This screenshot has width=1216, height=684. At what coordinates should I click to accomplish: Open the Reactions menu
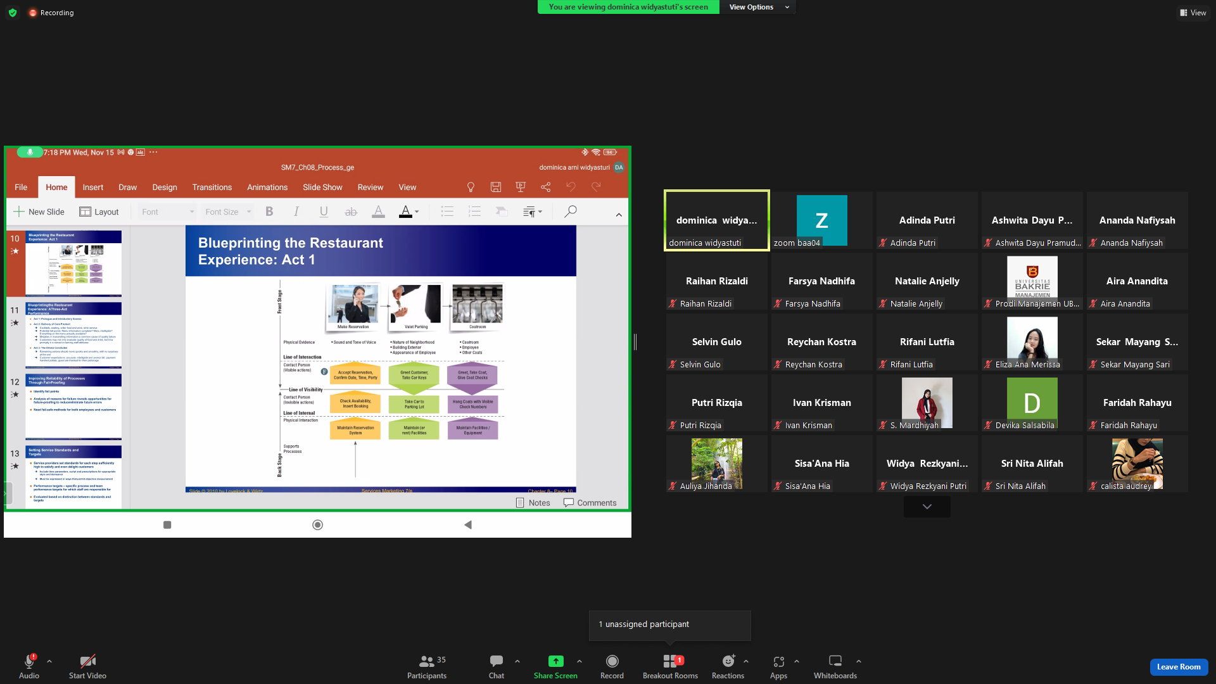tap(728, 666)
